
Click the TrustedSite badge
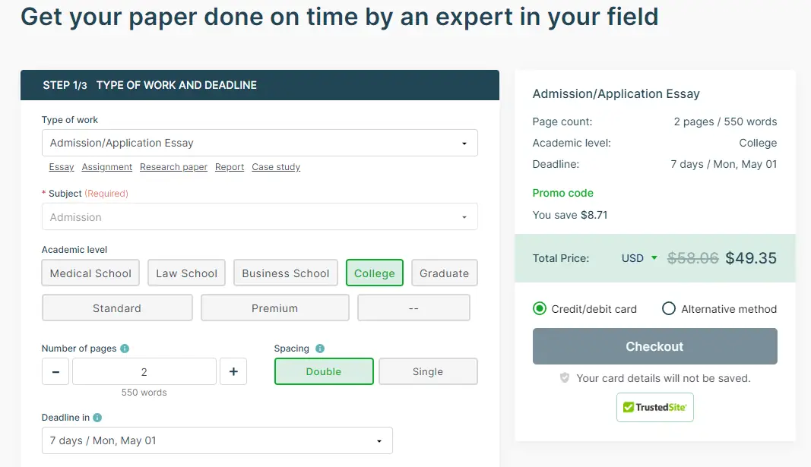pos(654,407)
